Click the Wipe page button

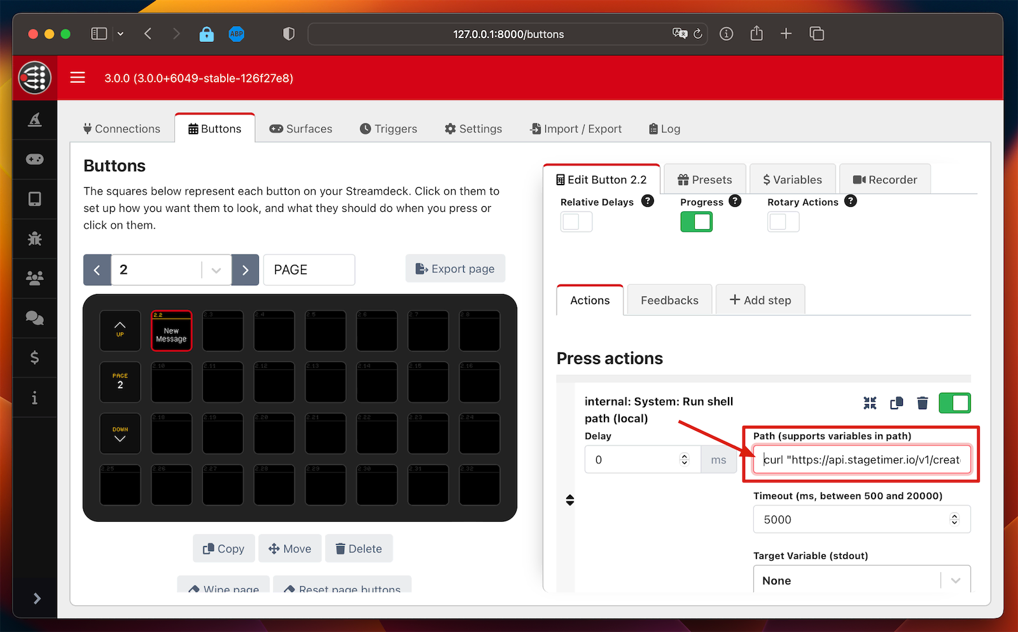[x=223, y=589]
